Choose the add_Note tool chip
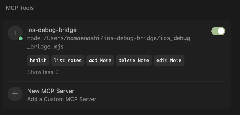The height and width of the screenshot is (115, 240). coord(100,60)
